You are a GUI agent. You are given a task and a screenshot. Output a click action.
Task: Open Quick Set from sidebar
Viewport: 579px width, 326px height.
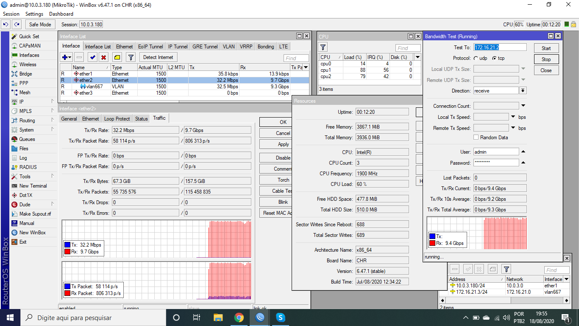pyautogui.click(x=29, y=37)
